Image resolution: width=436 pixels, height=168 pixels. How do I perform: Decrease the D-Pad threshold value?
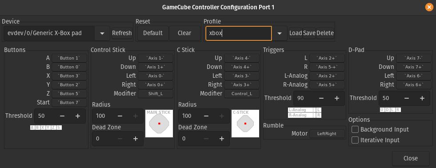click(407, 98)
